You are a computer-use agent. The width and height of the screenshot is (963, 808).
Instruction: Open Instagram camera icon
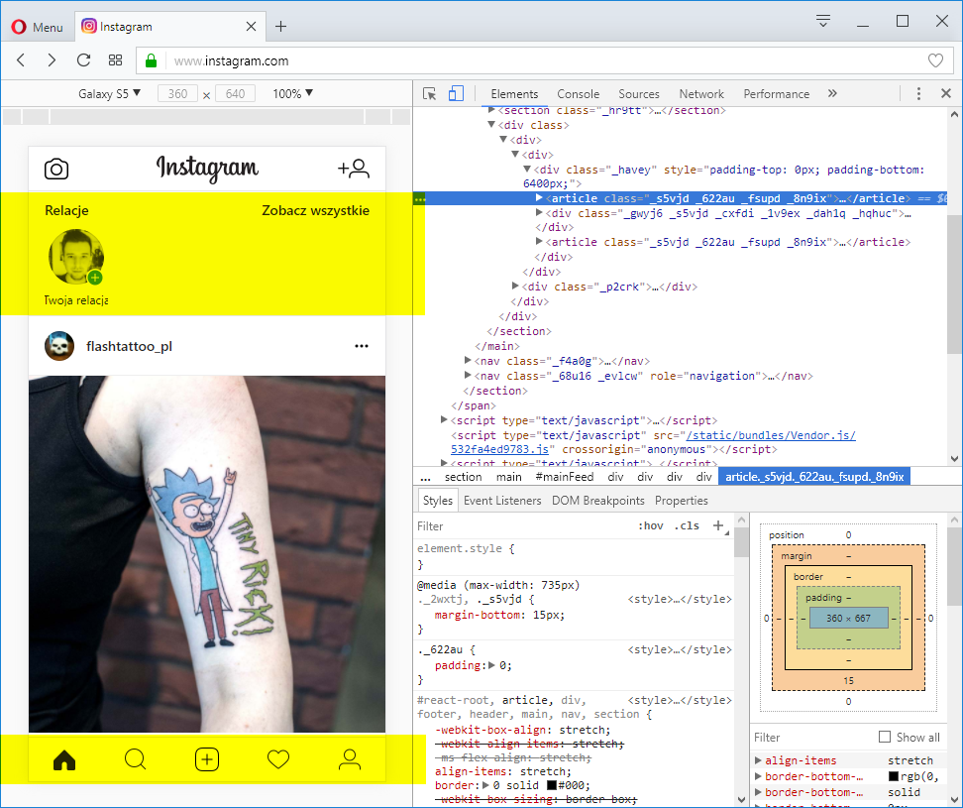(56, 169)
